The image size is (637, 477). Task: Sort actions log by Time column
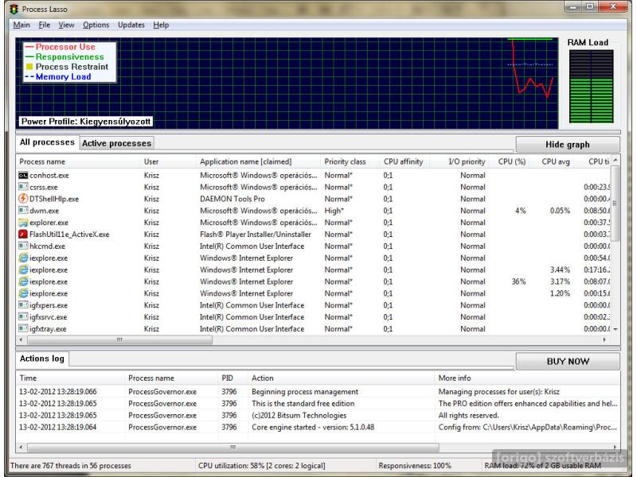coord(70,378)
